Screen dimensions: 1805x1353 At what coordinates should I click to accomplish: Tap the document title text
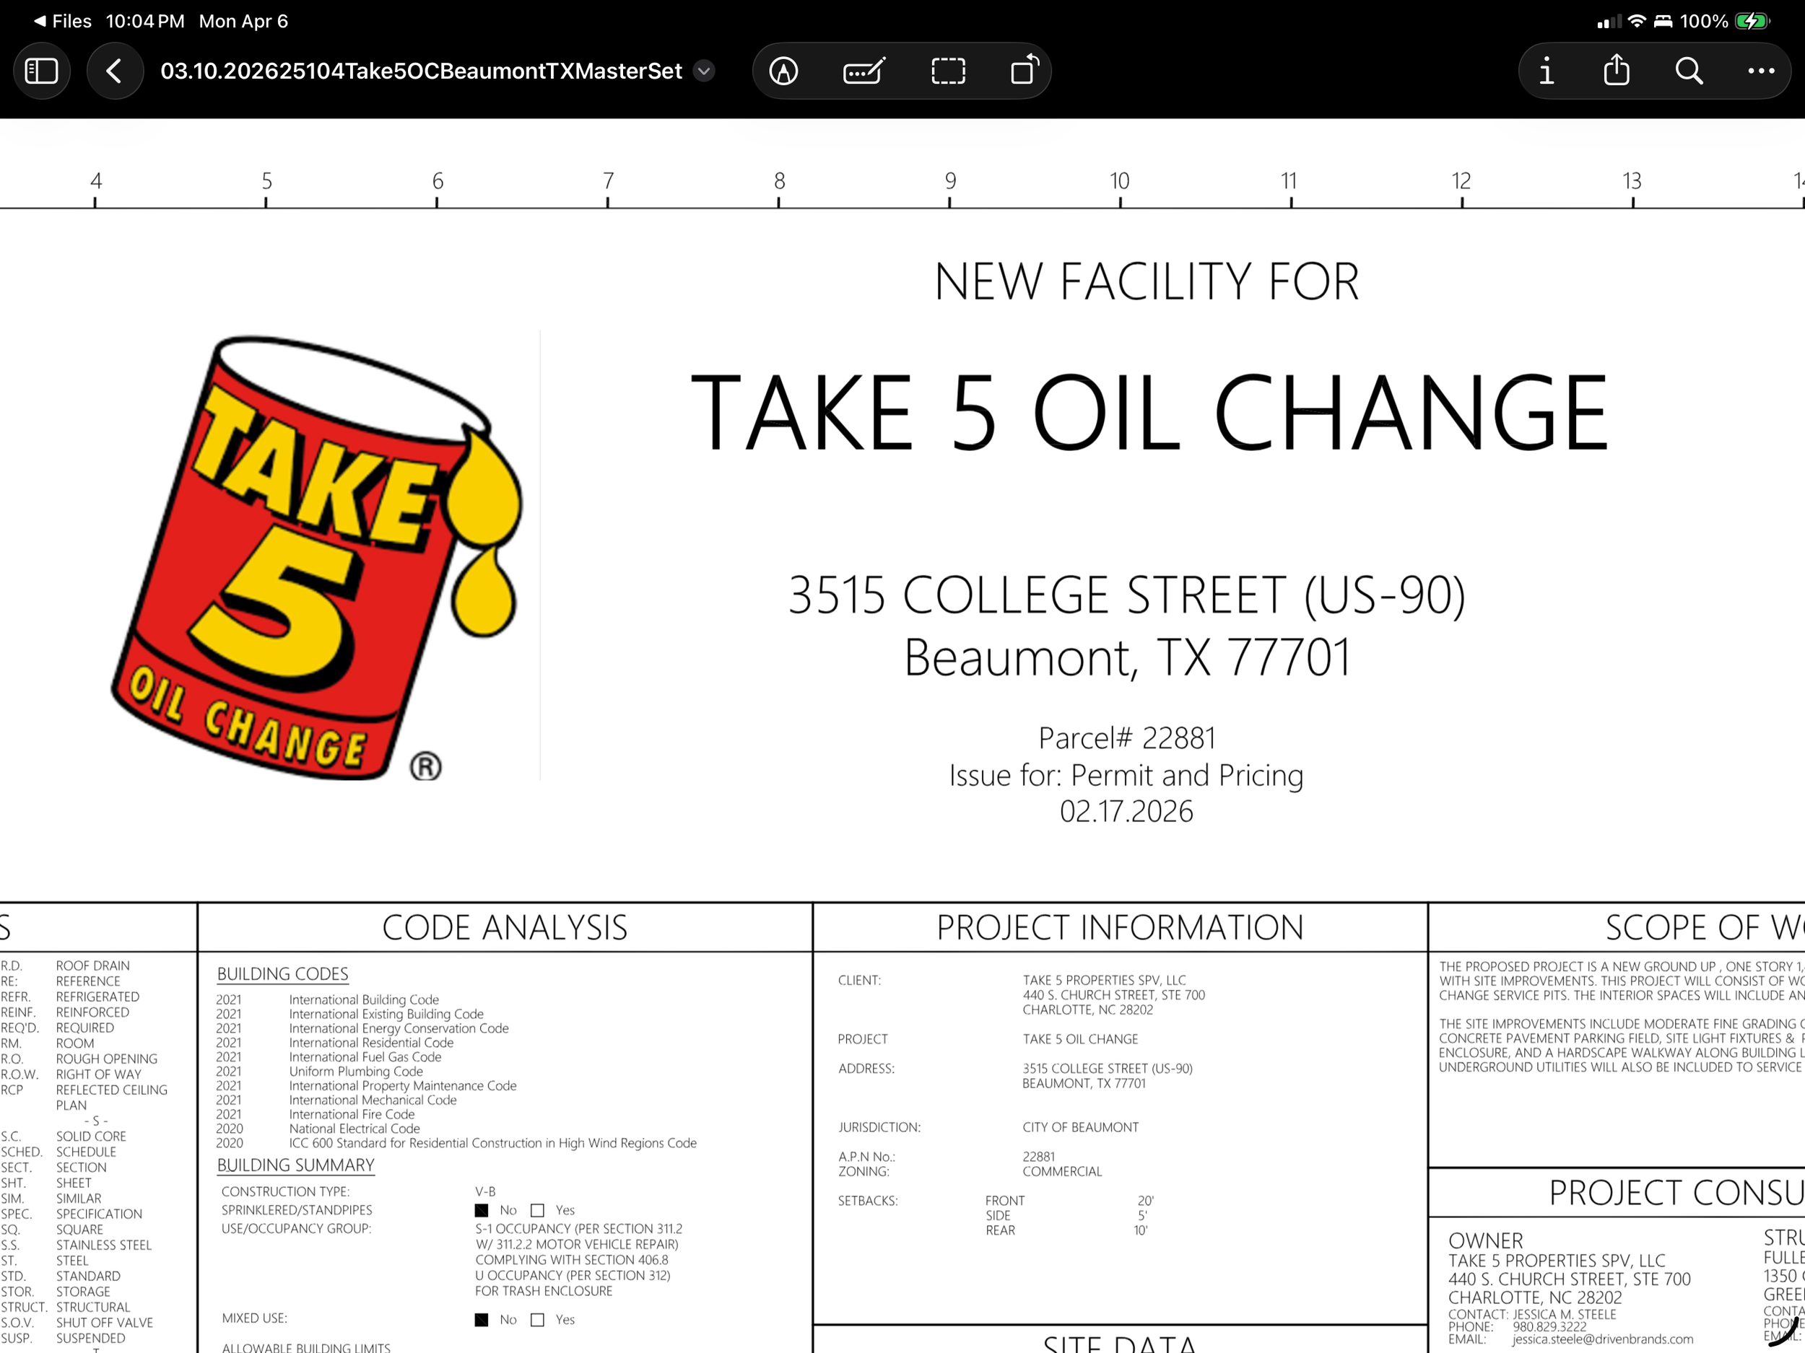(x=421, y=71)
